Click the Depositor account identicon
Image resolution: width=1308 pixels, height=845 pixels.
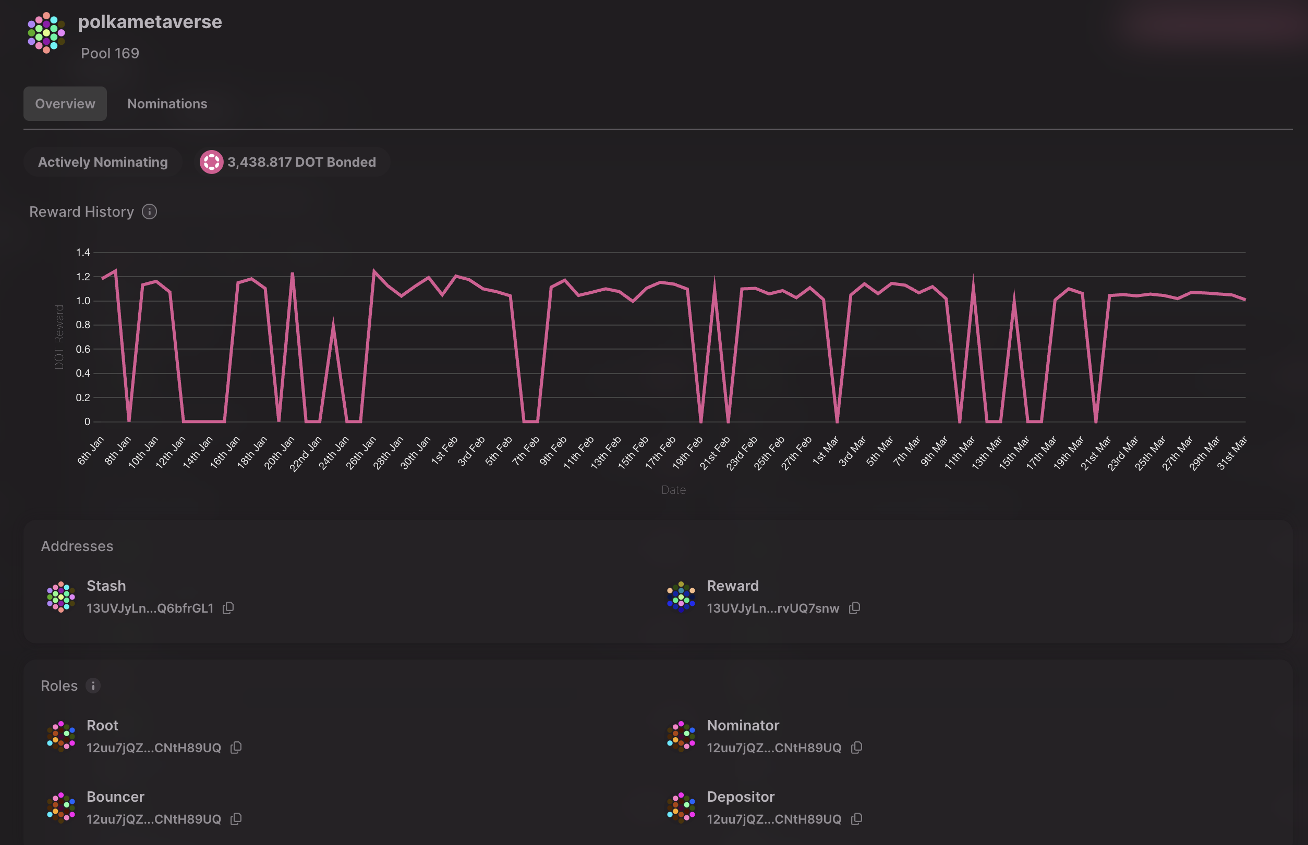click(681, 807)
